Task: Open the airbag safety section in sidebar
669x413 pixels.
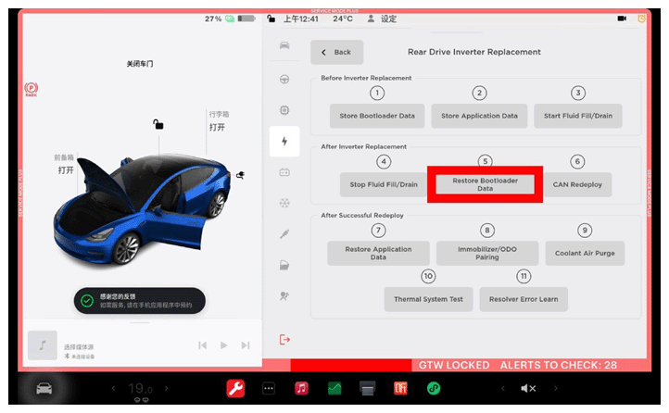Action: (x=284, y=295)
